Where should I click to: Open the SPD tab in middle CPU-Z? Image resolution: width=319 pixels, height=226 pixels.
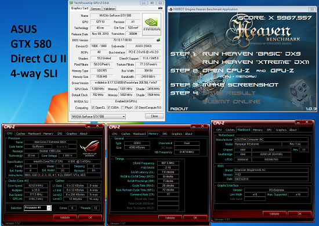[165, 134]
